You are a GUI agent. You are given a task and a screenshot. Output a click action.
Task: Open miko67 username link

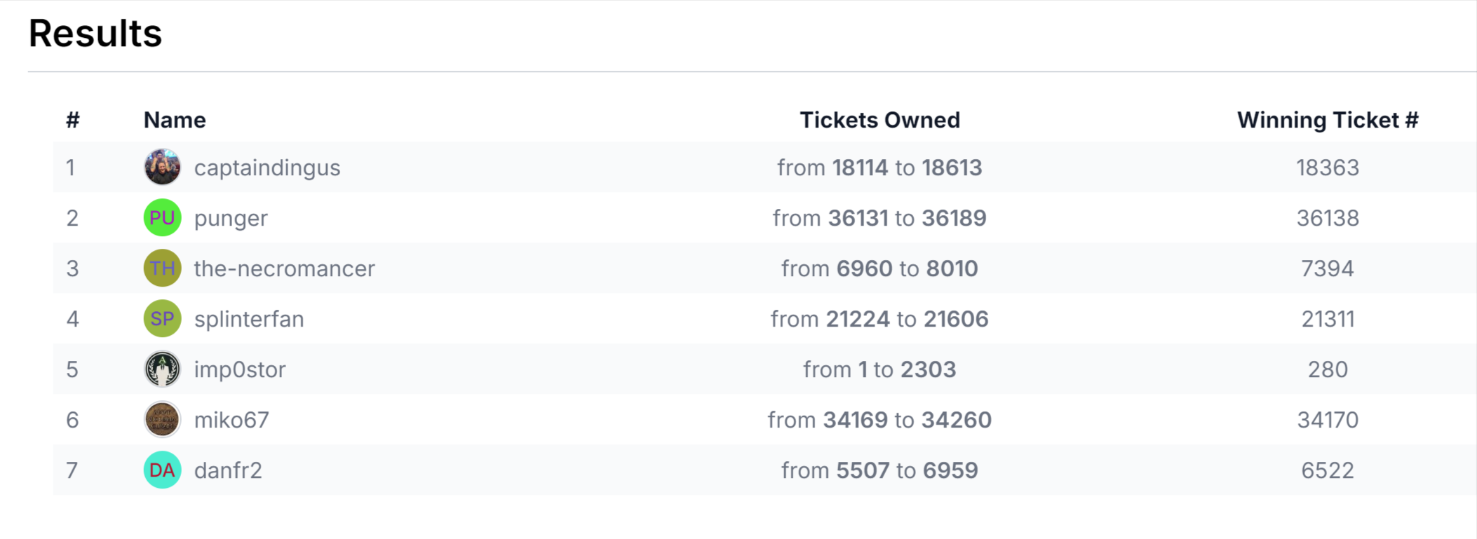(x=231, y=420)
